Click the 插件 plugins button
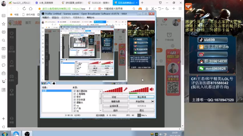 (115, 110)
